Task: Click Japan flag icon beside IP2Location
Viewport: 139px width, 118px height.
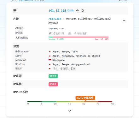Action: pyautogui.click(x=50, y=52)
